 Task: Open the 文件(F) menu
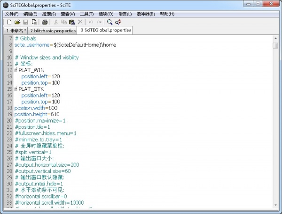(12, 14)
